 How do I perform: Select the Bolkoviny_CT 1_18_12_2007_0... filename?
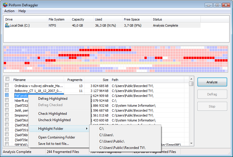[x=38, y=91]
